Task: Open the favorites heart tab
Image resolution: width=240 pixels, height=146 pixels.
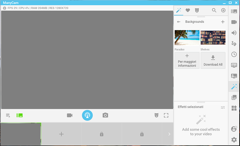Action: [x=188, y=10]
